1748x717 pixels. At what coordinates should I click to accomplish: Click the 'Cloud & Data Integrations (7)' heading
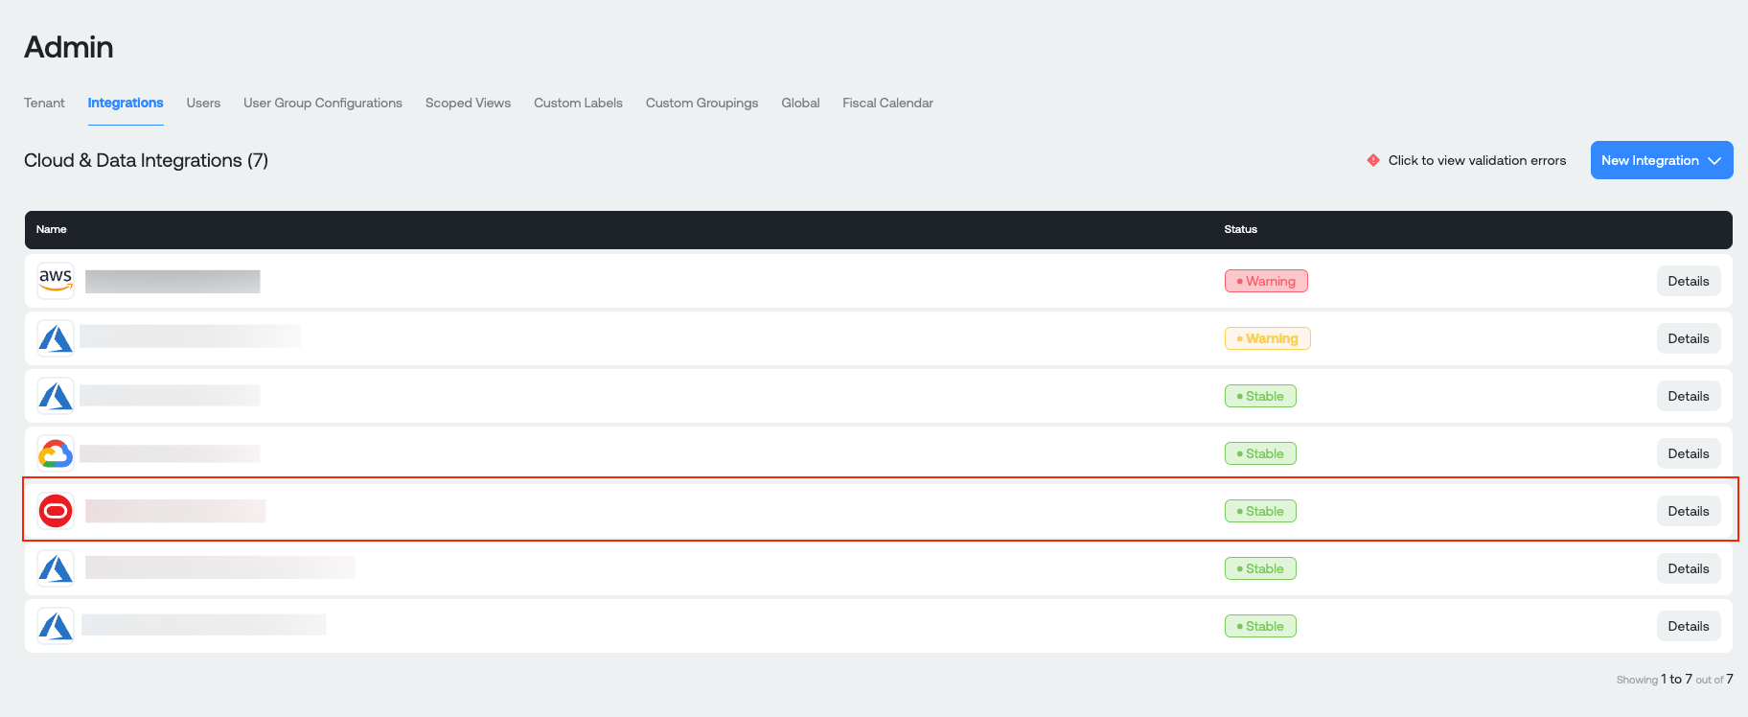(146, 160)
